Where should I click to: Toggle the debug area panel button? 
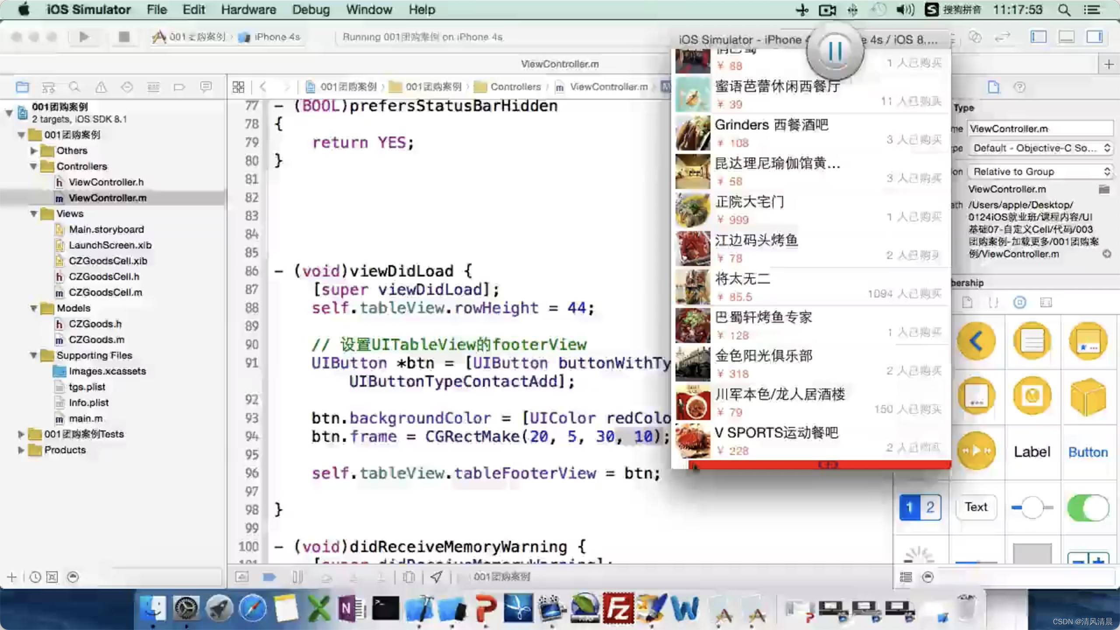(x=1066, y=37)
